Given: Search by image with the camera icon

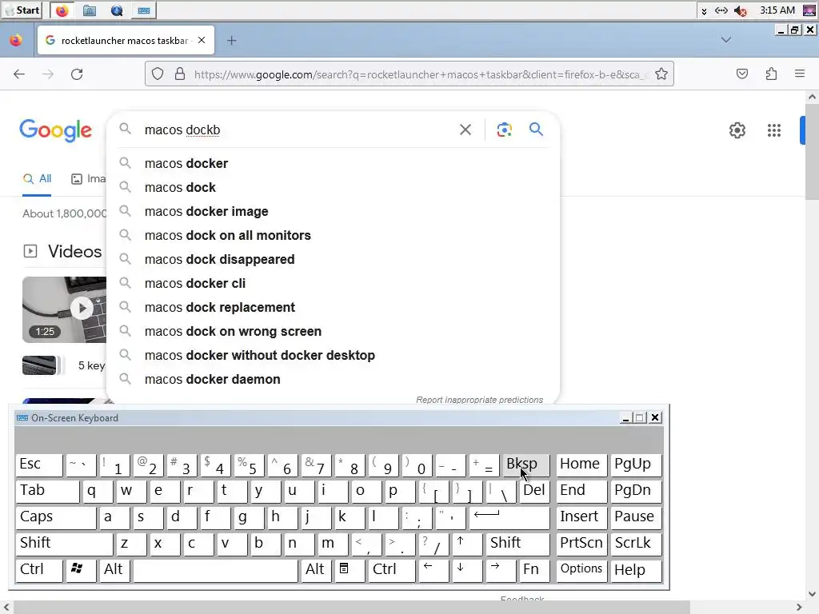Looking at the screenshot, I should pos(504,130).
